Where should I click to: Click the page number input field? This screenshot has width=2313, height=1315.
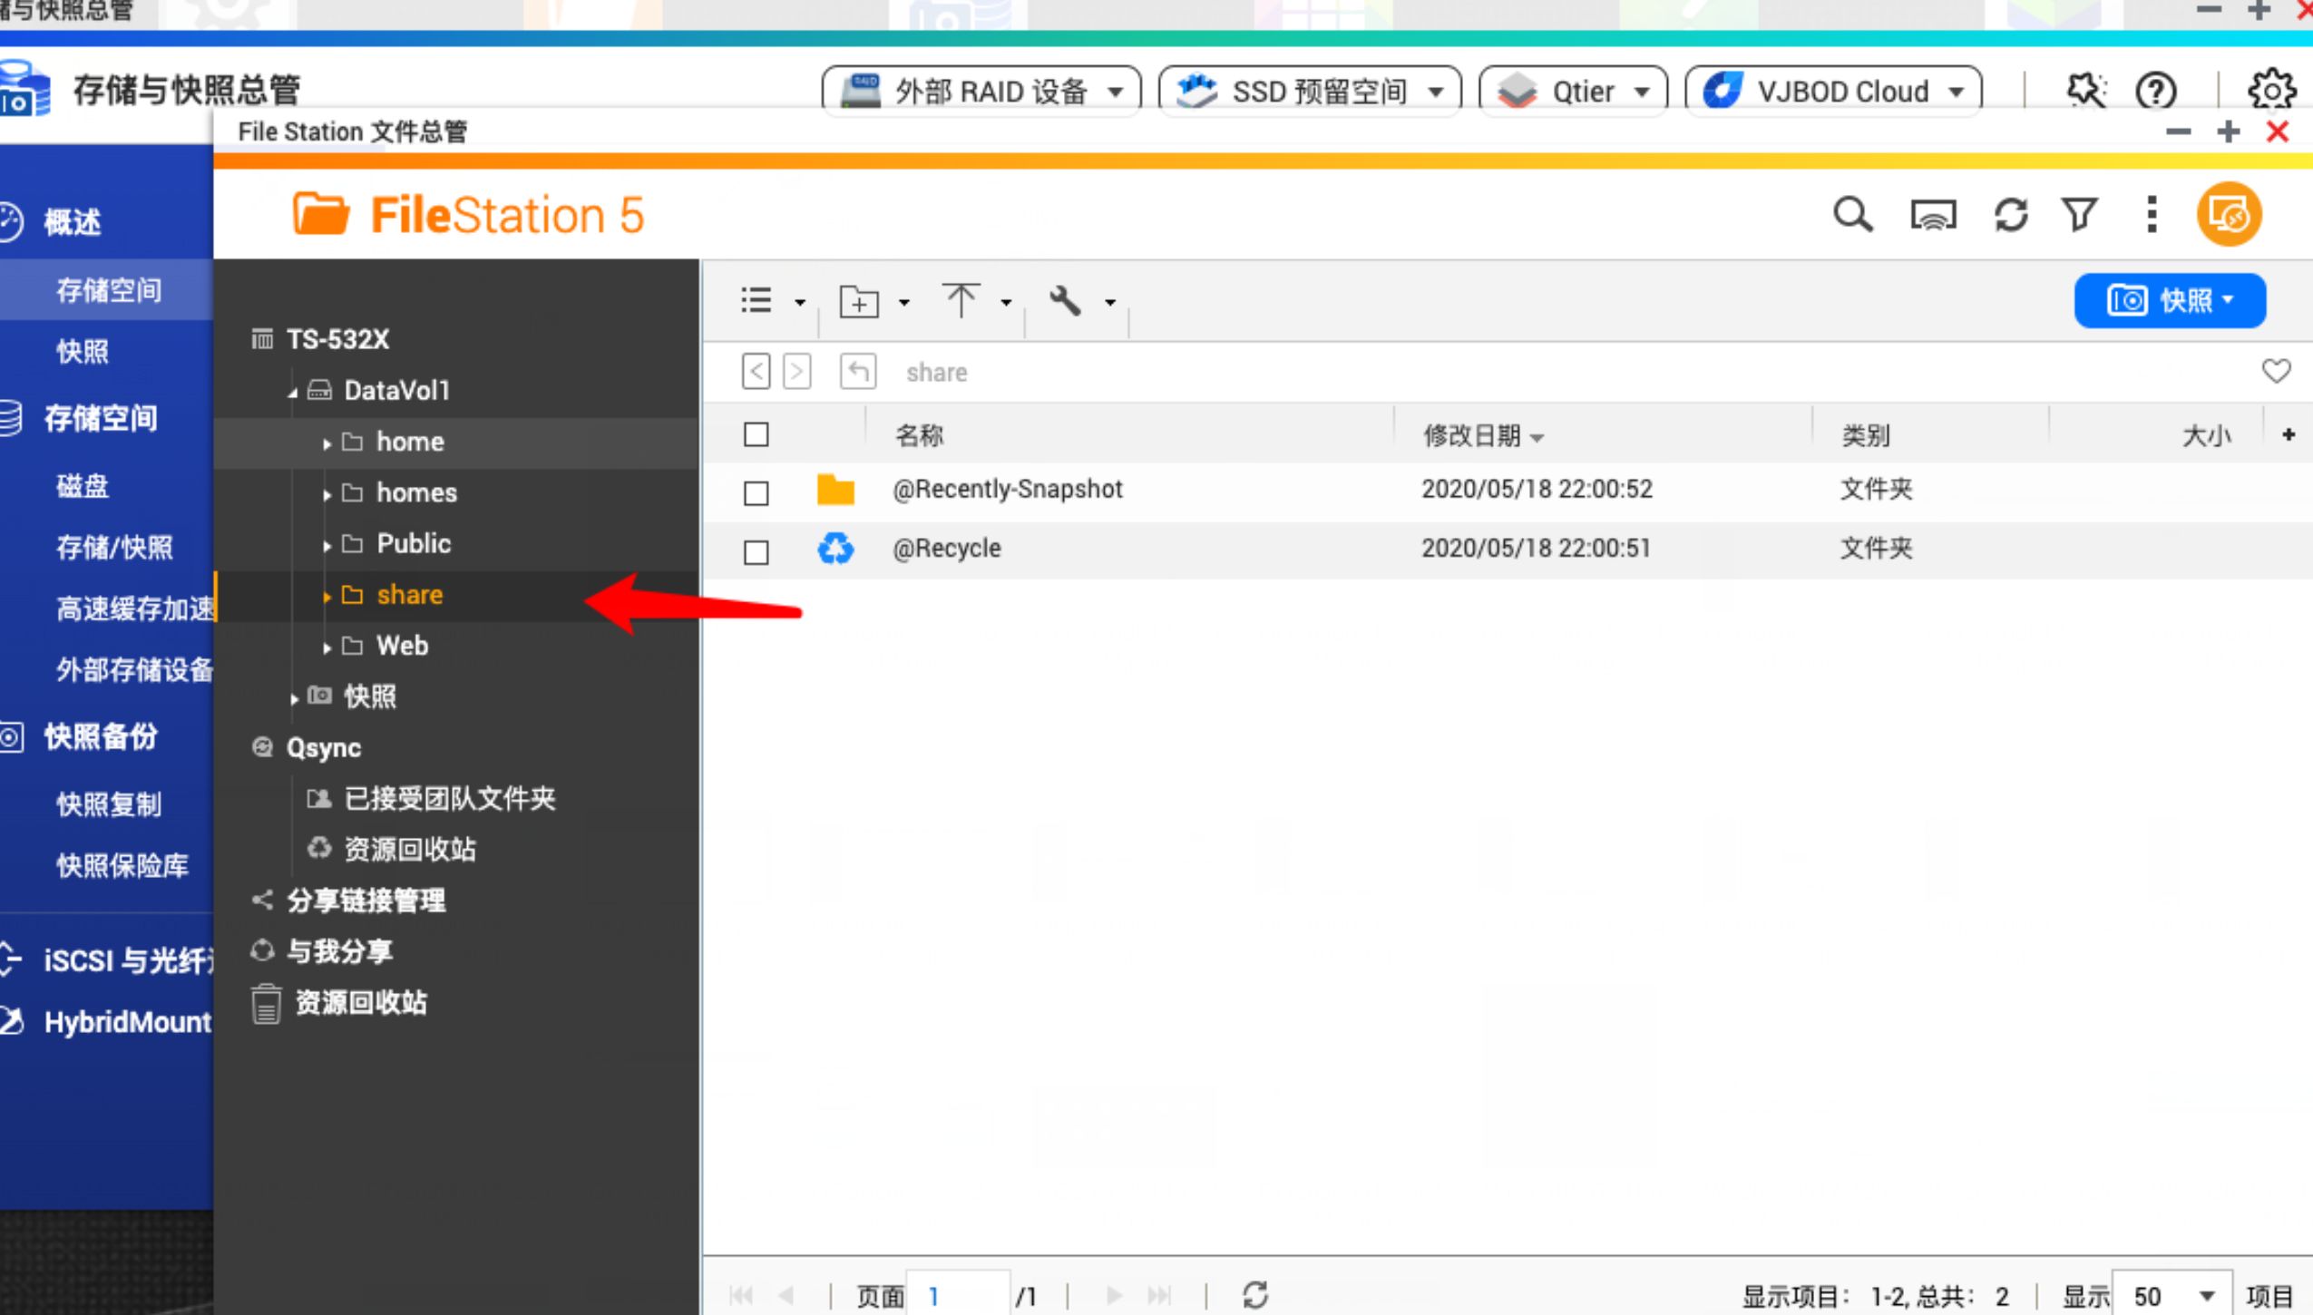pos(958,1295)
